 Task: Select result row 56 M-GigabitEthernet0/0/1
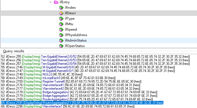pos(88,71)
